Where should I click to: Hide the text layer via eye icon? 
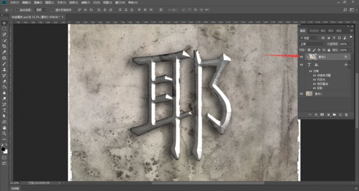click(x=301, y=65)
